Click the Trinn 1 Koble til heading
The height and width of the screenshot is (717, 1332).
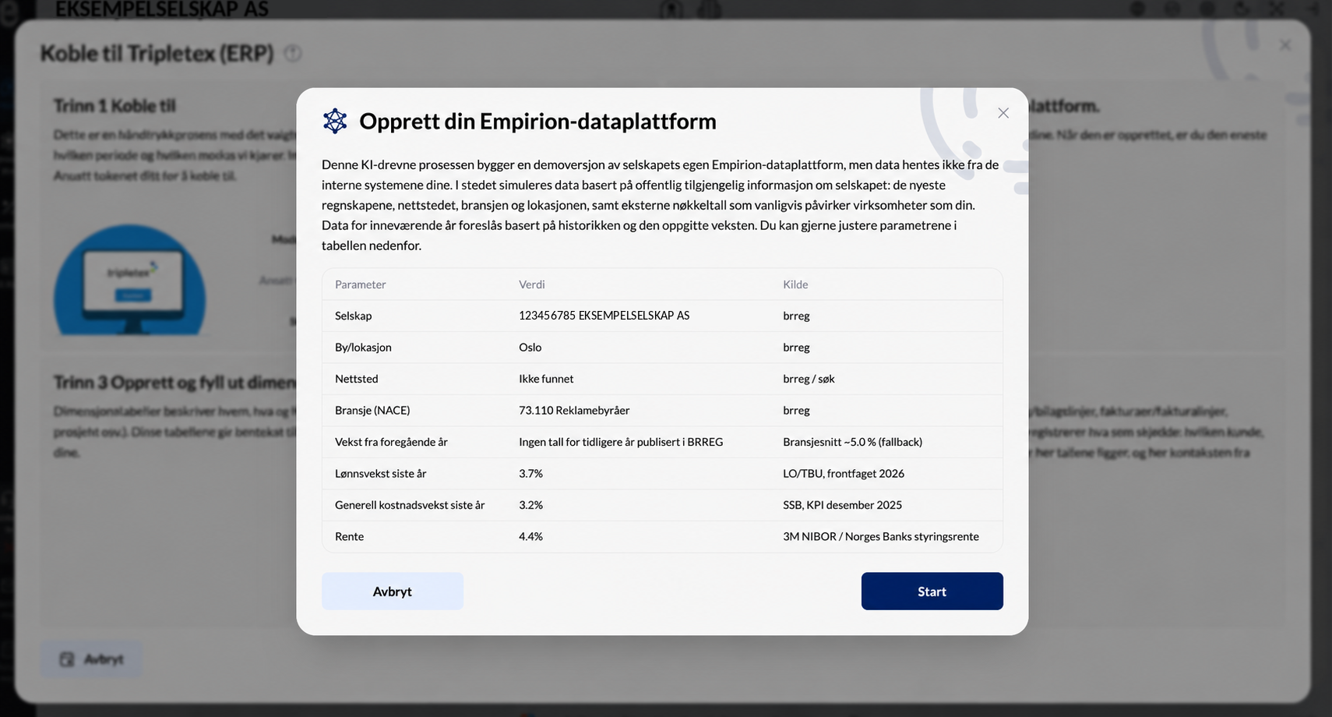click(115, 105)
